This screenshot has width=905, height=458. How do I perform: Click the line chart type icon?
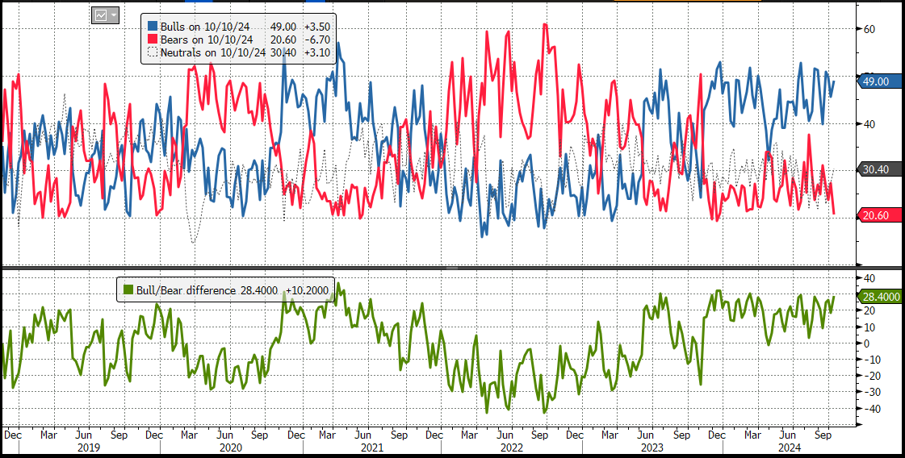[101, 16]
